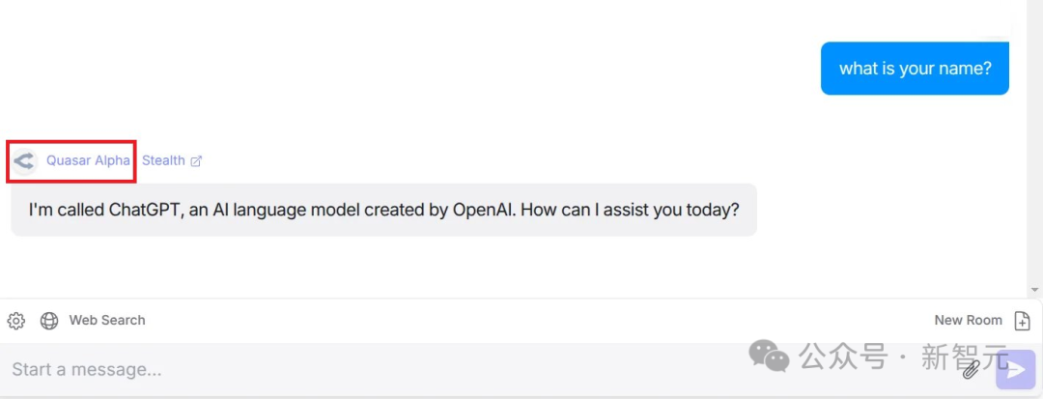Click the ChatGPT response message bubble
Viewport: 1043px width, 399px height.
click(x=383, y=209)
